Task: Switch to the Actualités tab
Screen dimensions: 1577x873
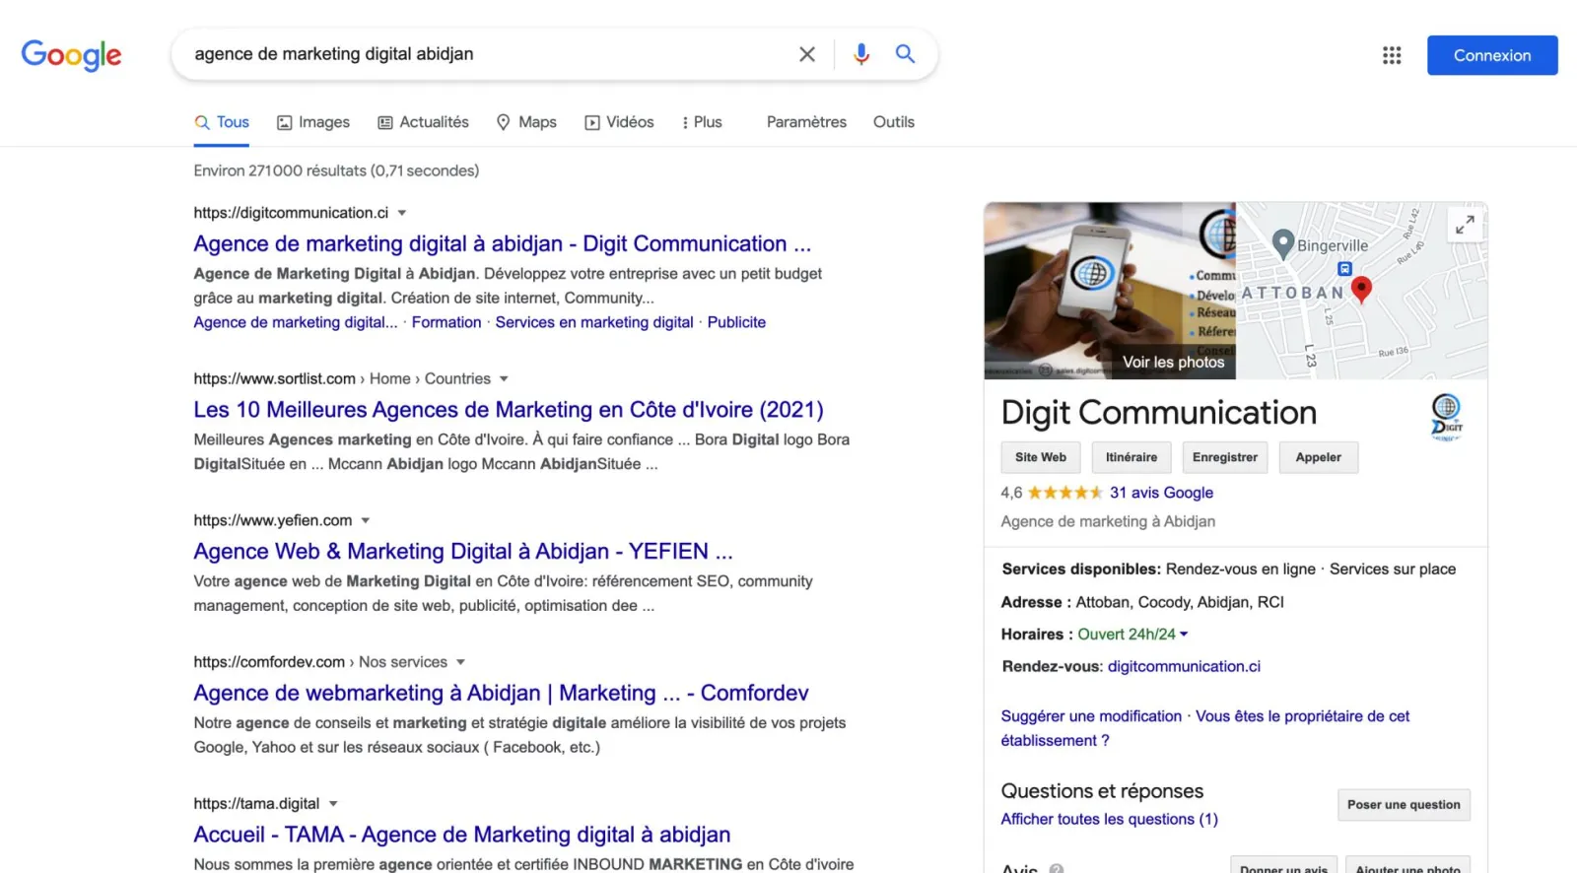Action: [x=424, y=122]
